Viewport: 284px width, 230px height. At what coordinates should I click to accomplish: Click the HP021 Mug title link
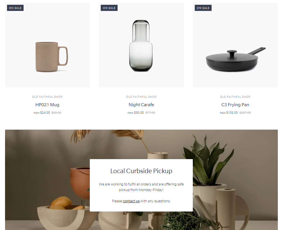click(47, 105)
